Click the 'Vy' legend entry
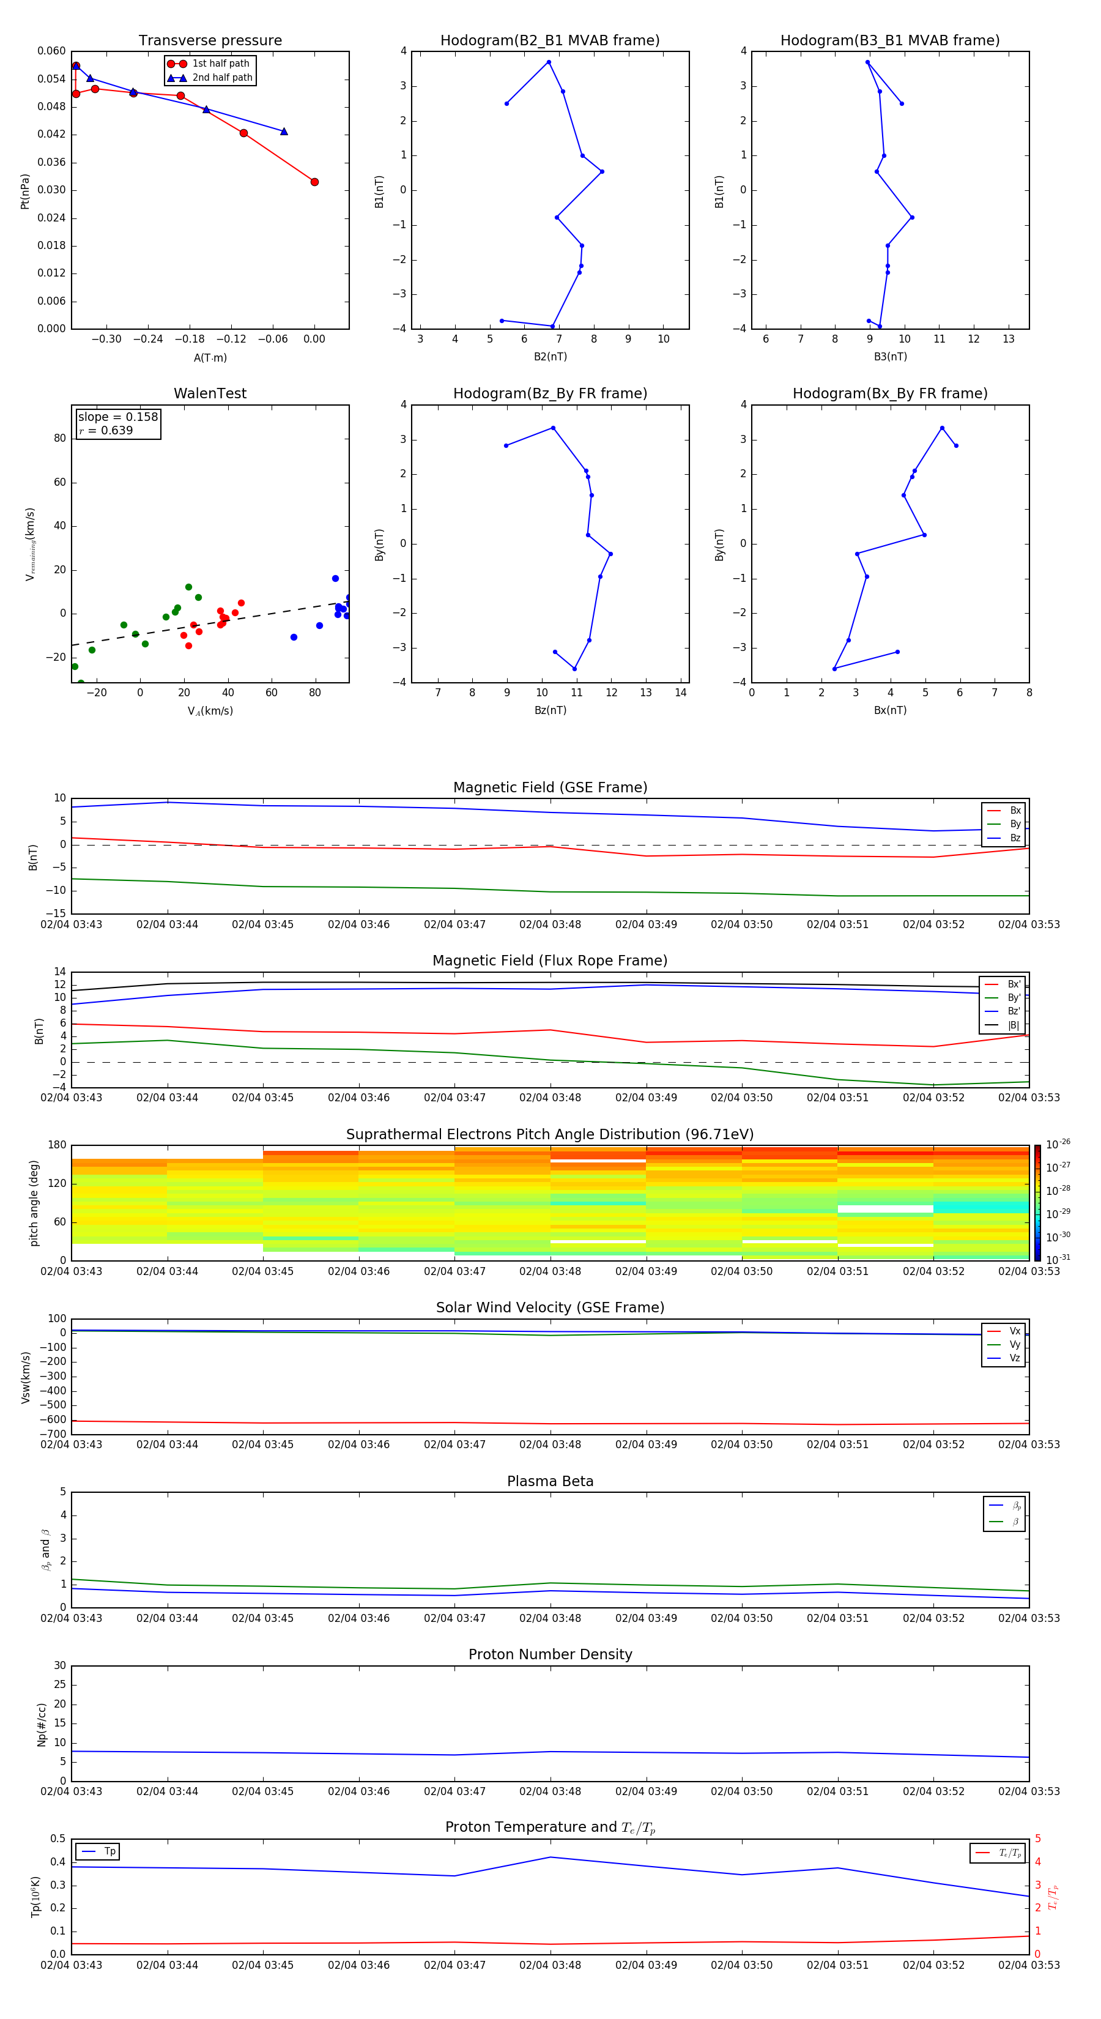Image resolution: width=1101 pixels, height=2019 pixels. 1004,1344
